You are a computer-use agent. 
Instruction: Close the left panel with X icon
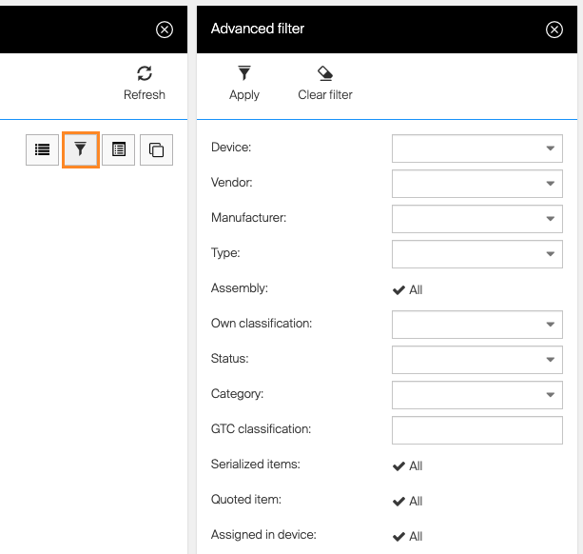tap(165, 30)
